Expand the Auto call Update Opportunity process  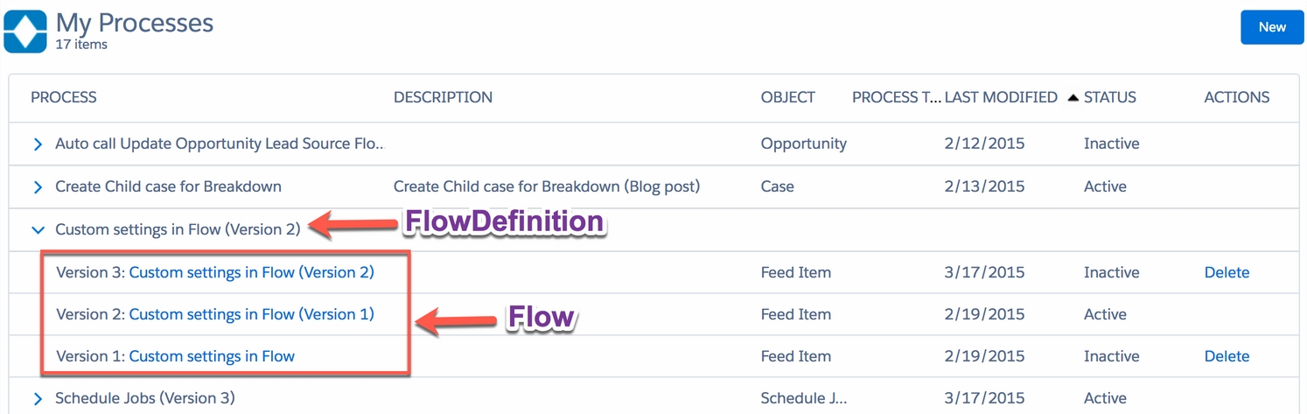pos(38,144)
